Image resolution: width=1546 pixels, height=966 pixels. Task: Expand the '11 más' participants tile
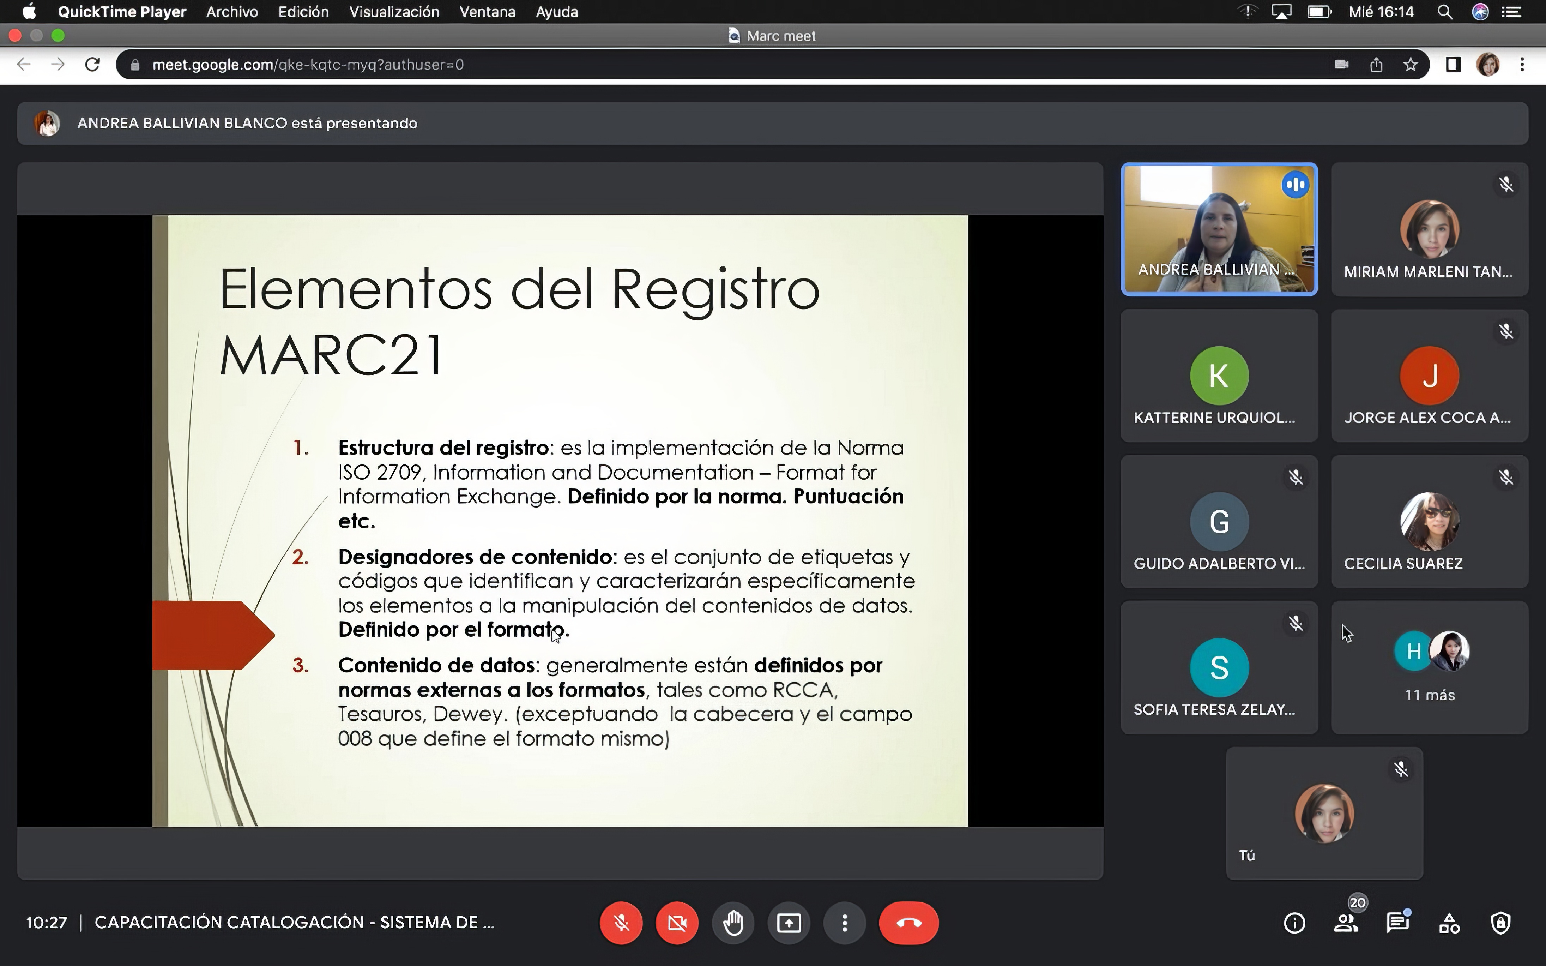(1430, 668)
